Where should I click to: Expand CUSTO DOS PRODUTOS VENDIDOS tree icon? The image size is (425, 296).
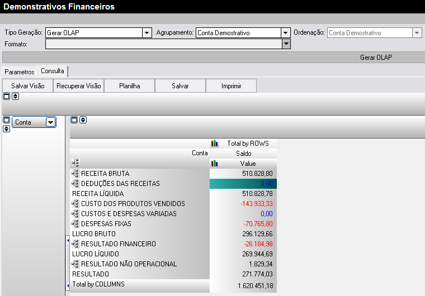75,203
